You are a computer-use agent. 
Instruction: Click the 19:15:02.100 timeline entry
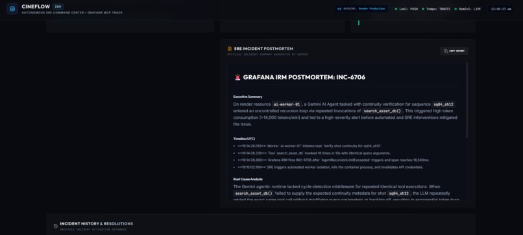point(330,167)
